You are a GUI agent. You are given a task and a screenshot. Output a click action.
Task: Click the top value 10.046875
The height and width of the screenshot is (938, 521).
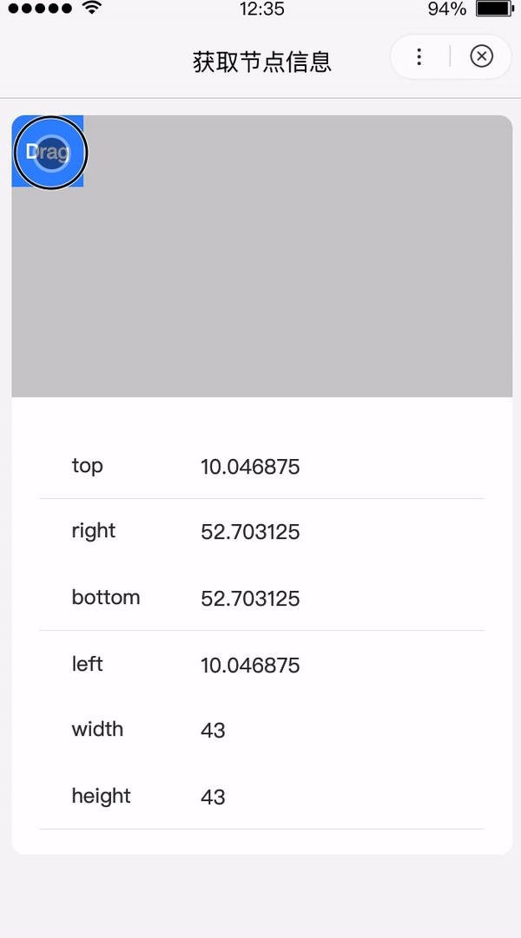(250, 468)
